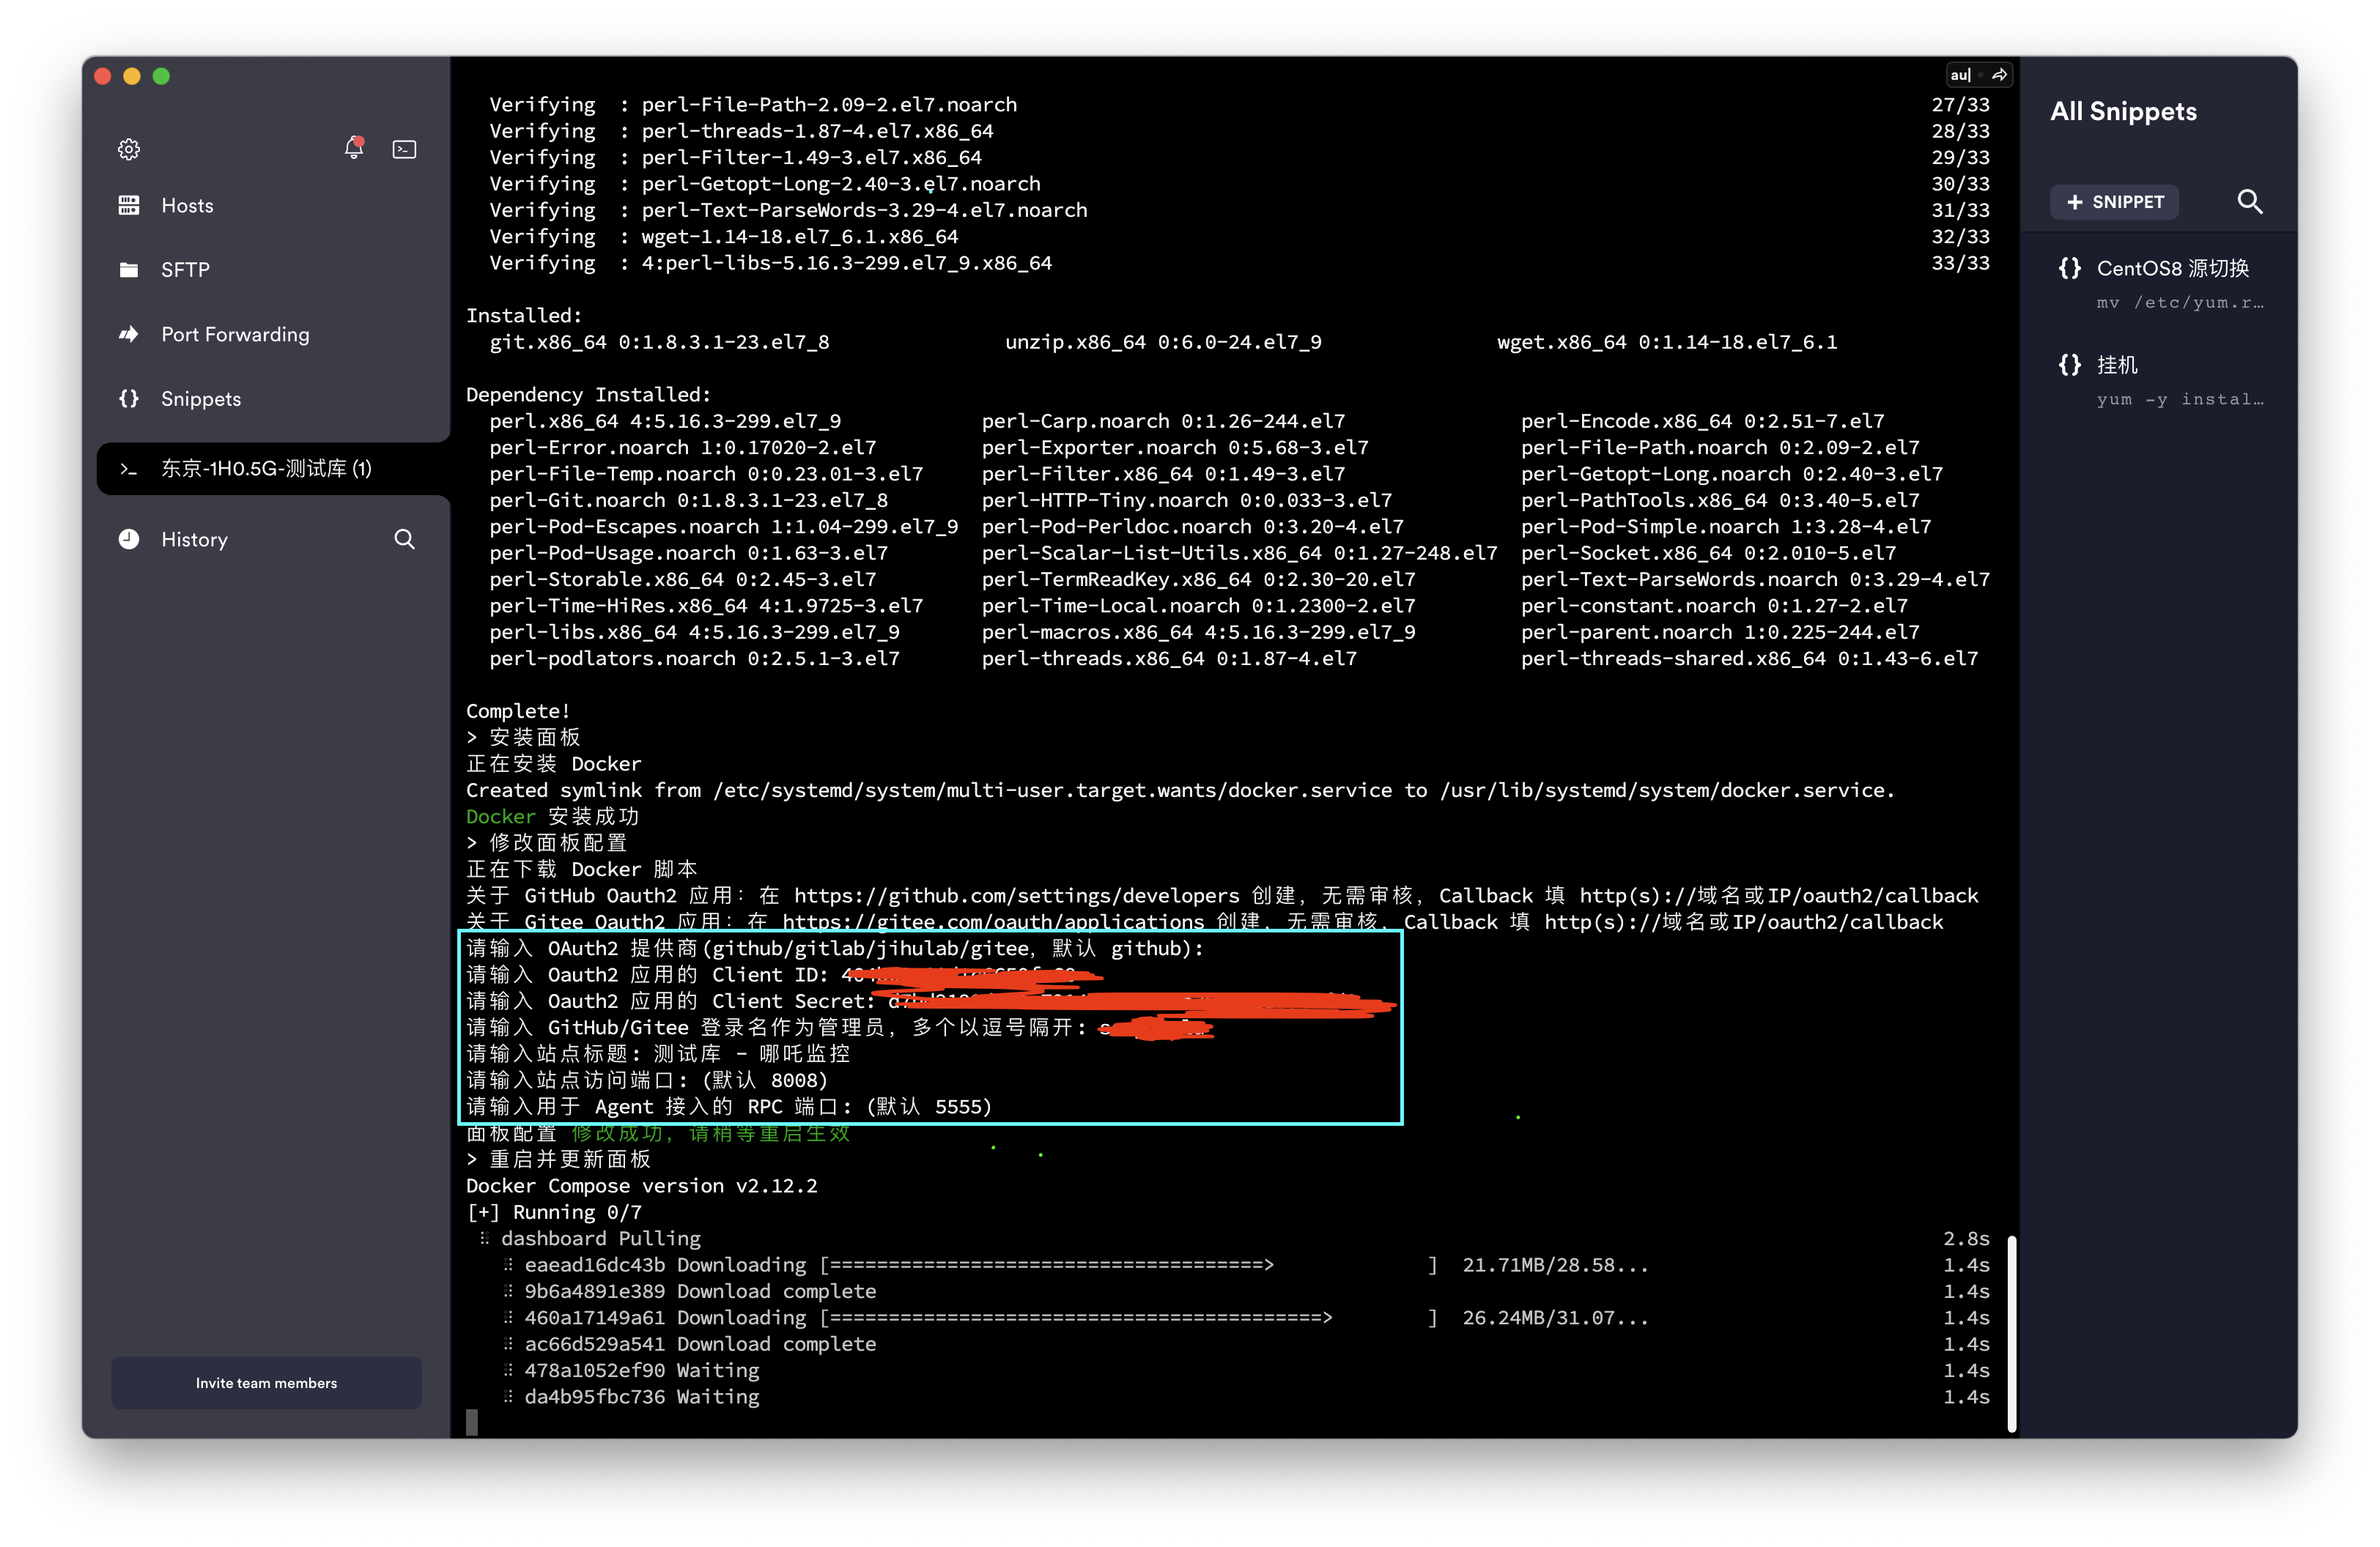Click 'perl-Git.noarch 0:1.8.3.1-23.el7_8' entry
Screen dimensions: 2380x1547
688,501
